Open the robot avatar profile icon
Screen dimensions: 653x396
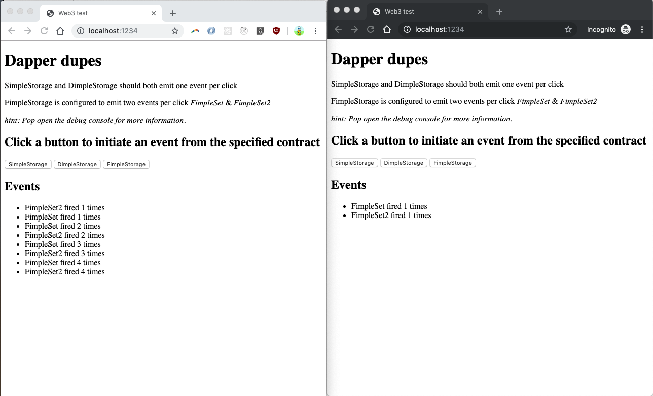(x=299, y=31)
